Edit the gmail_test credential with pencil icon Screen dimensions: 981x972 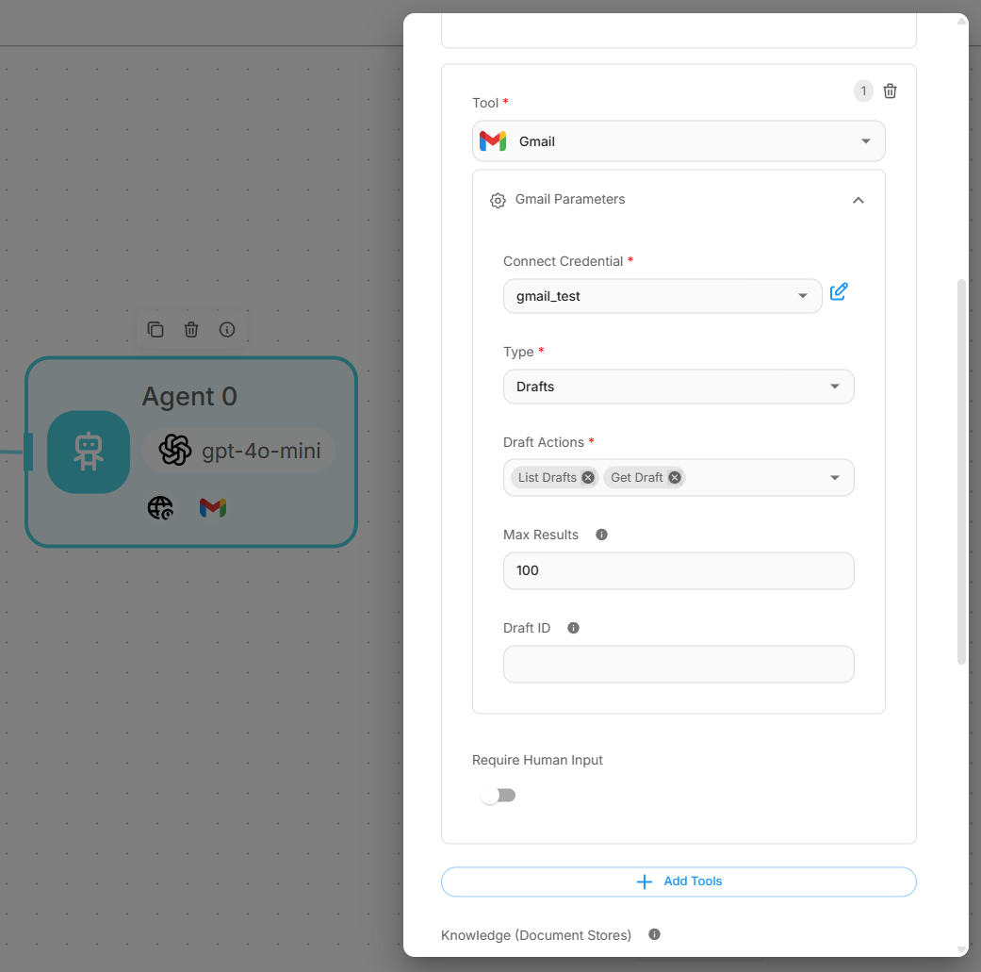839,291
